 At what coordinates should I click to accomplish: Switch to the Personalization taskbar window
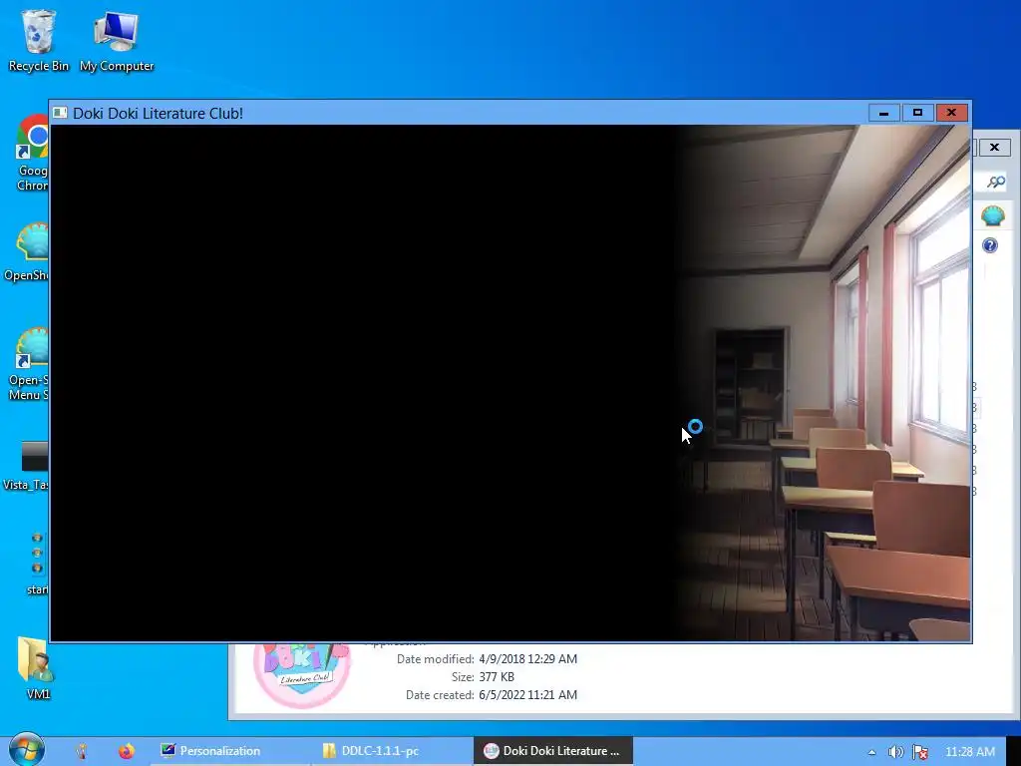[229, 751]
